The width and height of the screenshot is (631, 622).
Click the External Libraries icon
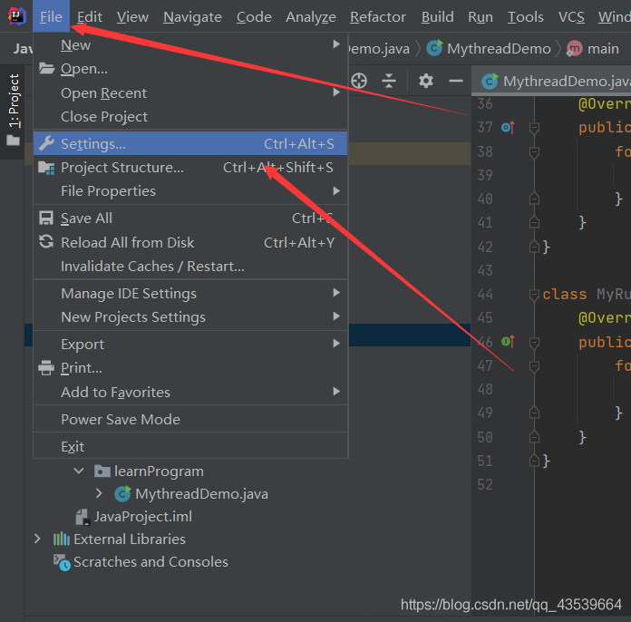(x=61, y=539)
